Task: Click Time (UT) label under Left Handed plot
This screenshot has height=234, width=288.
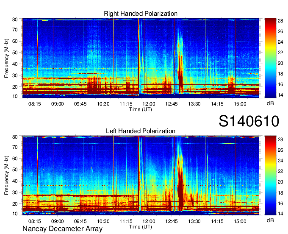Action: [x=141, y=227]
